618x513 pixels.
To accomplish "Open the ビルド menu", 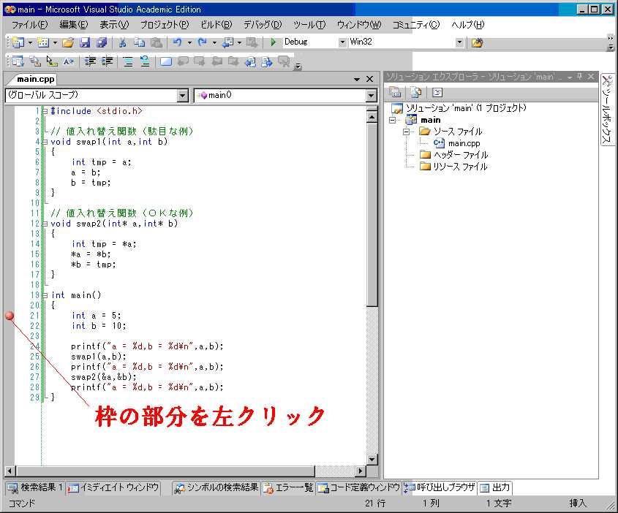I will (216, 25).
